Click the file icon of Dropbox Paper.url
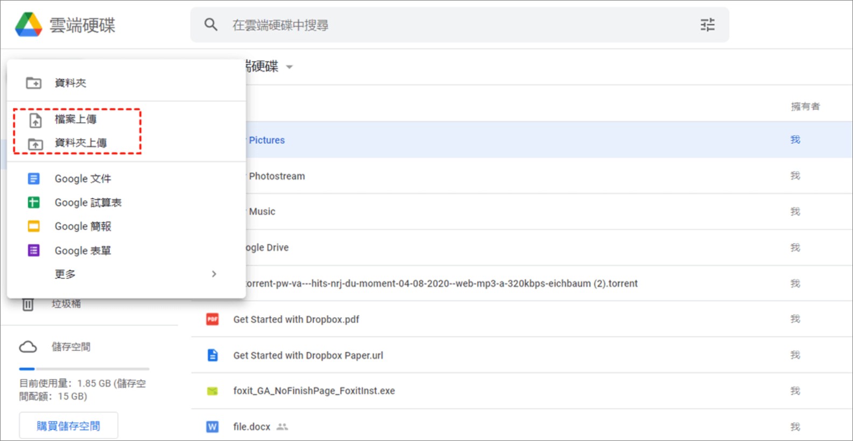 pos(213,355)
